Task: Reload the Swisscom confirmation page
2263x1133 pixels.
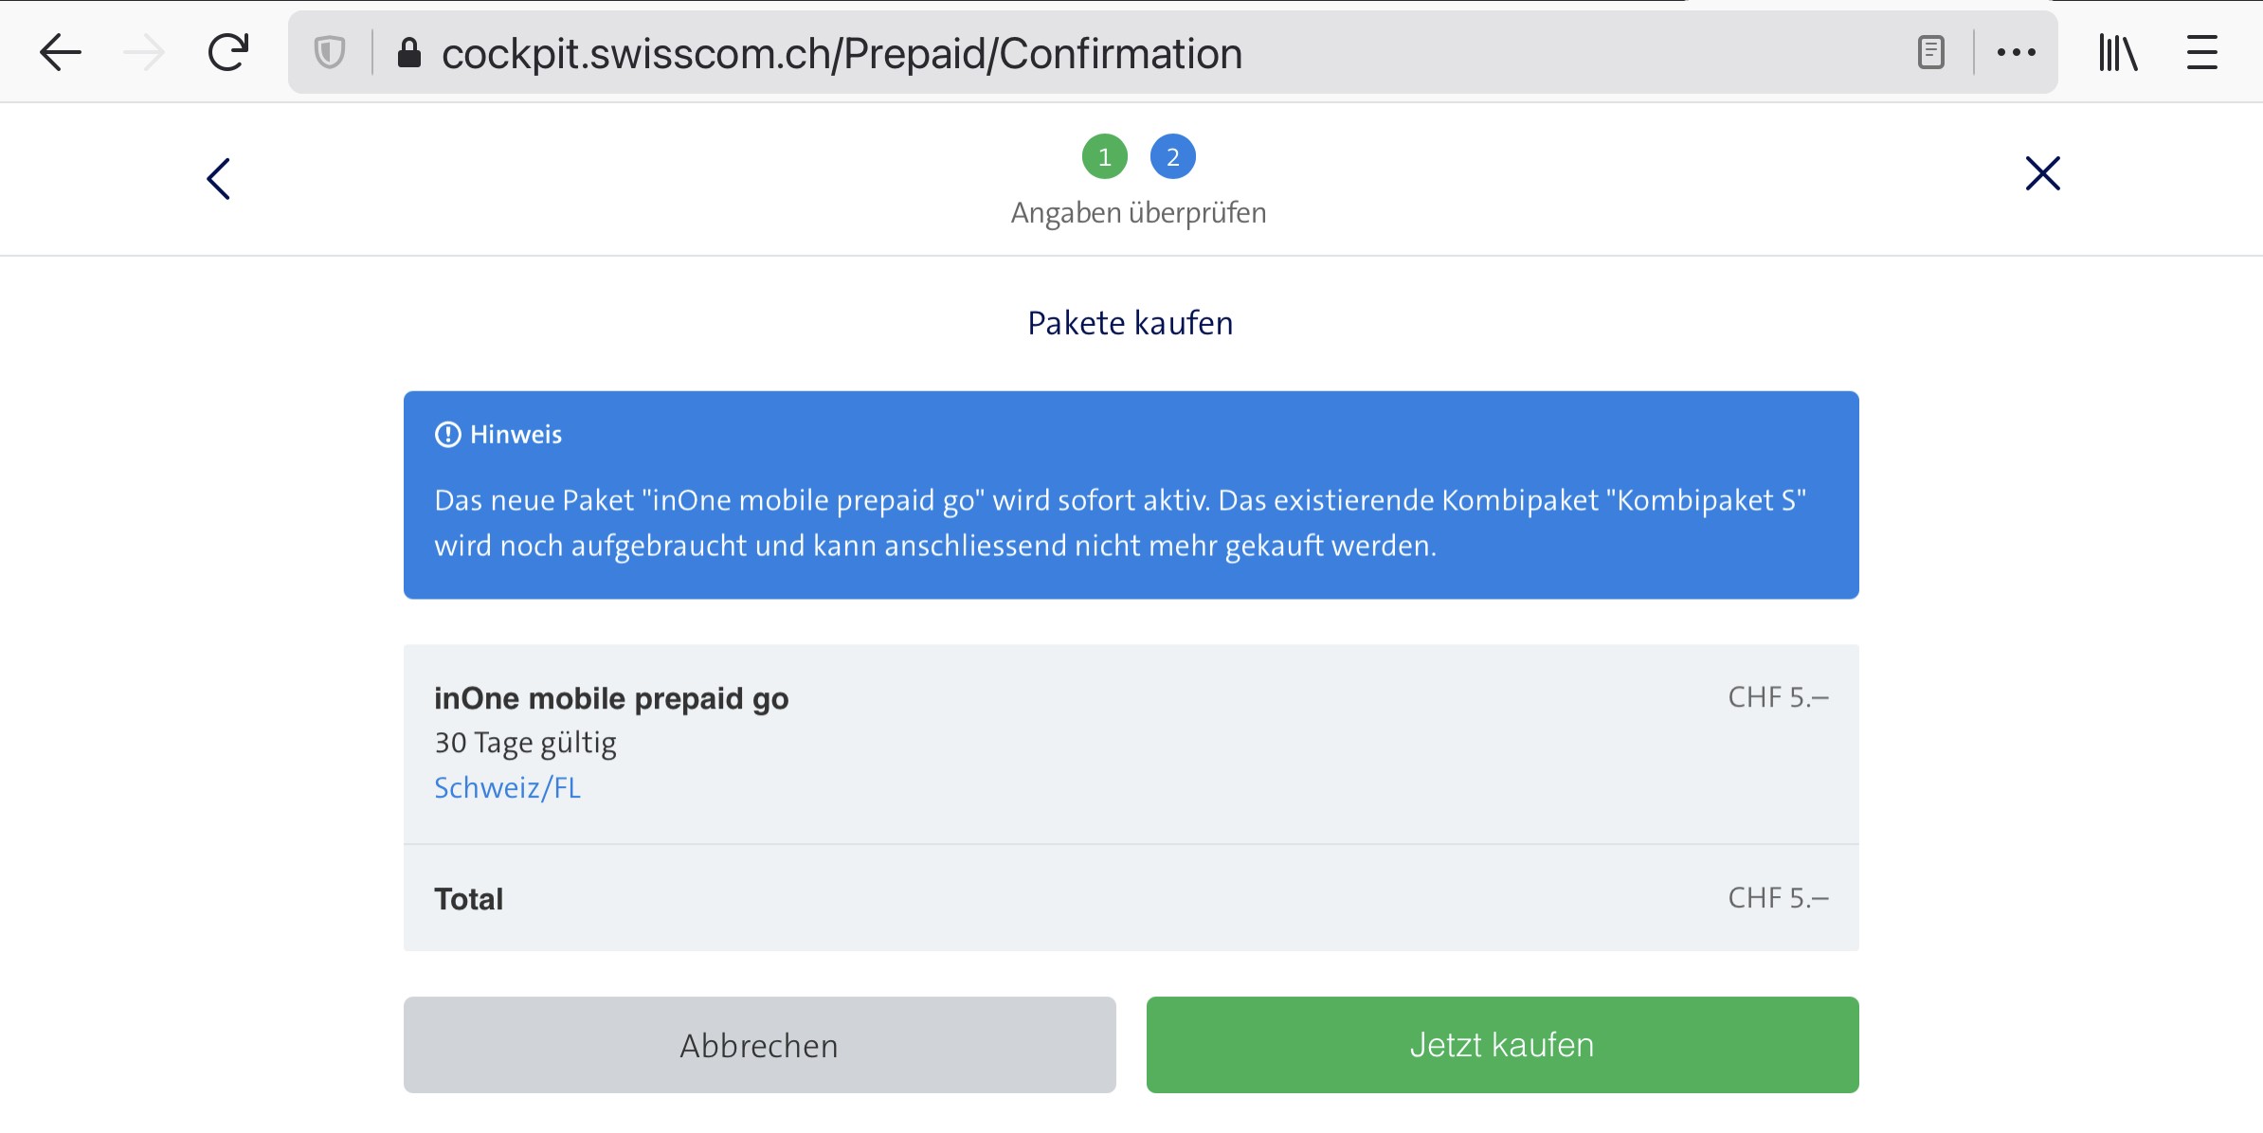Action: click(227, 52)
